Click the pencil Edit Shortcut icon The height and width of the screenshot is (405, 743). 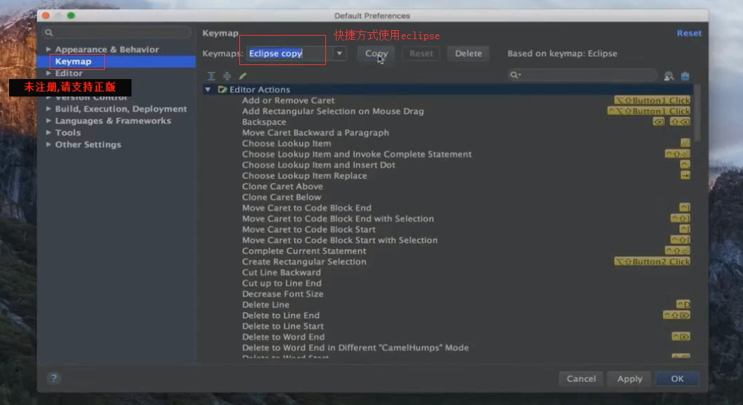(x=243, y=76)
